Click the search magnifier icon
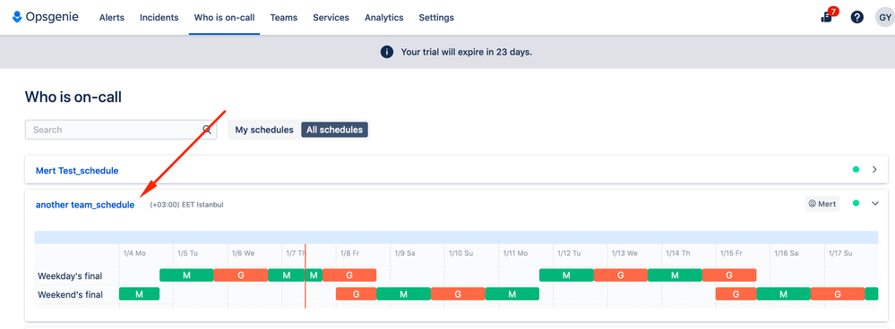 tap(207, 130)
